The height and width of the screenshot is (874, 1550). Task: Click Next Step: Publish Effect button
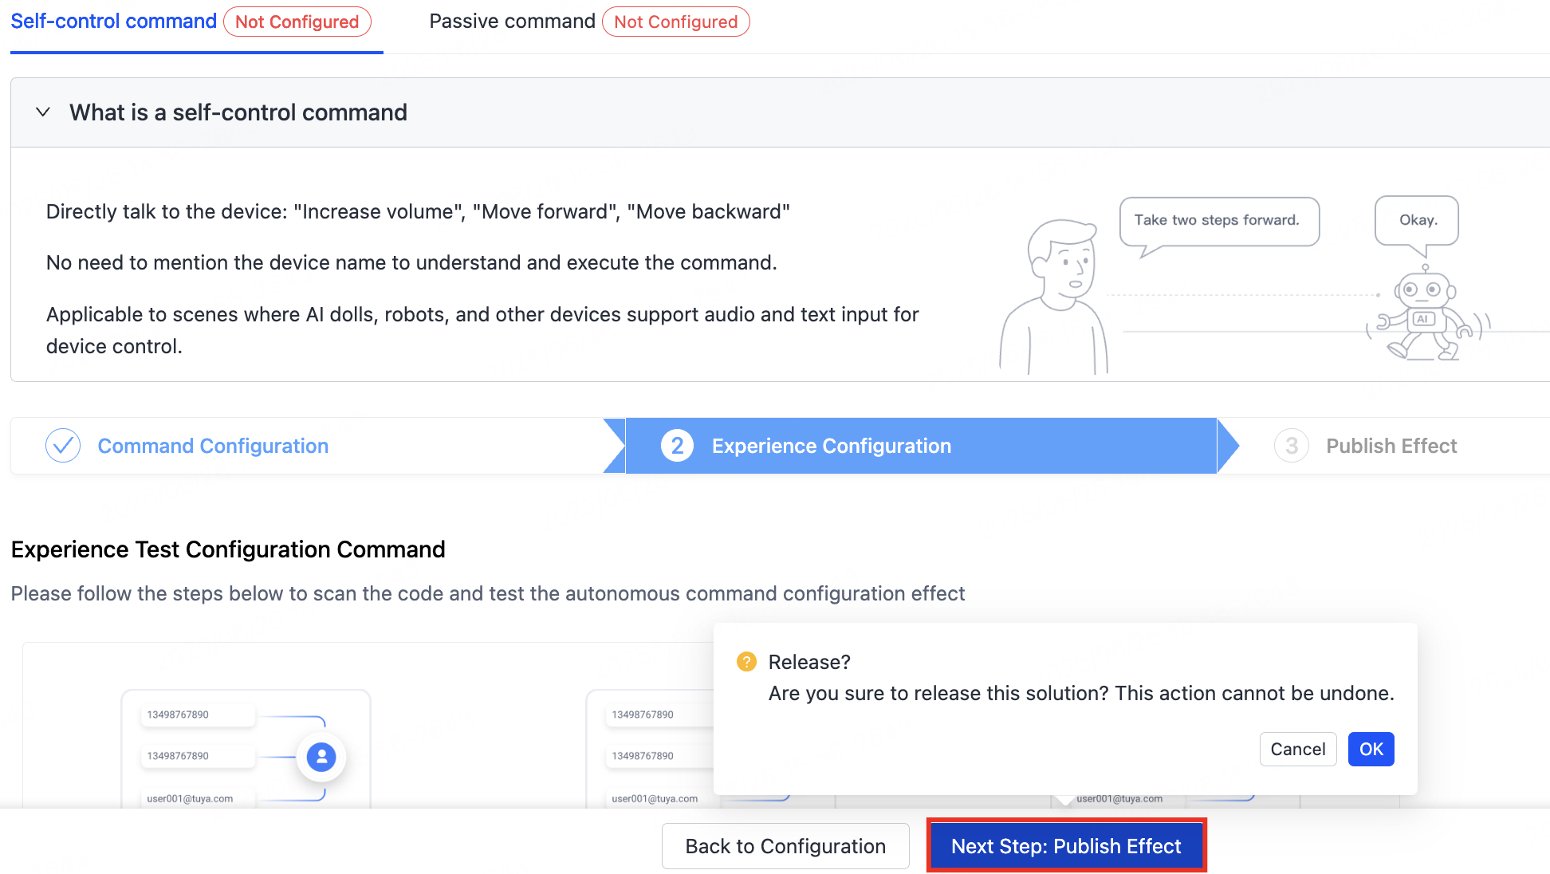tap(1066, 846)
